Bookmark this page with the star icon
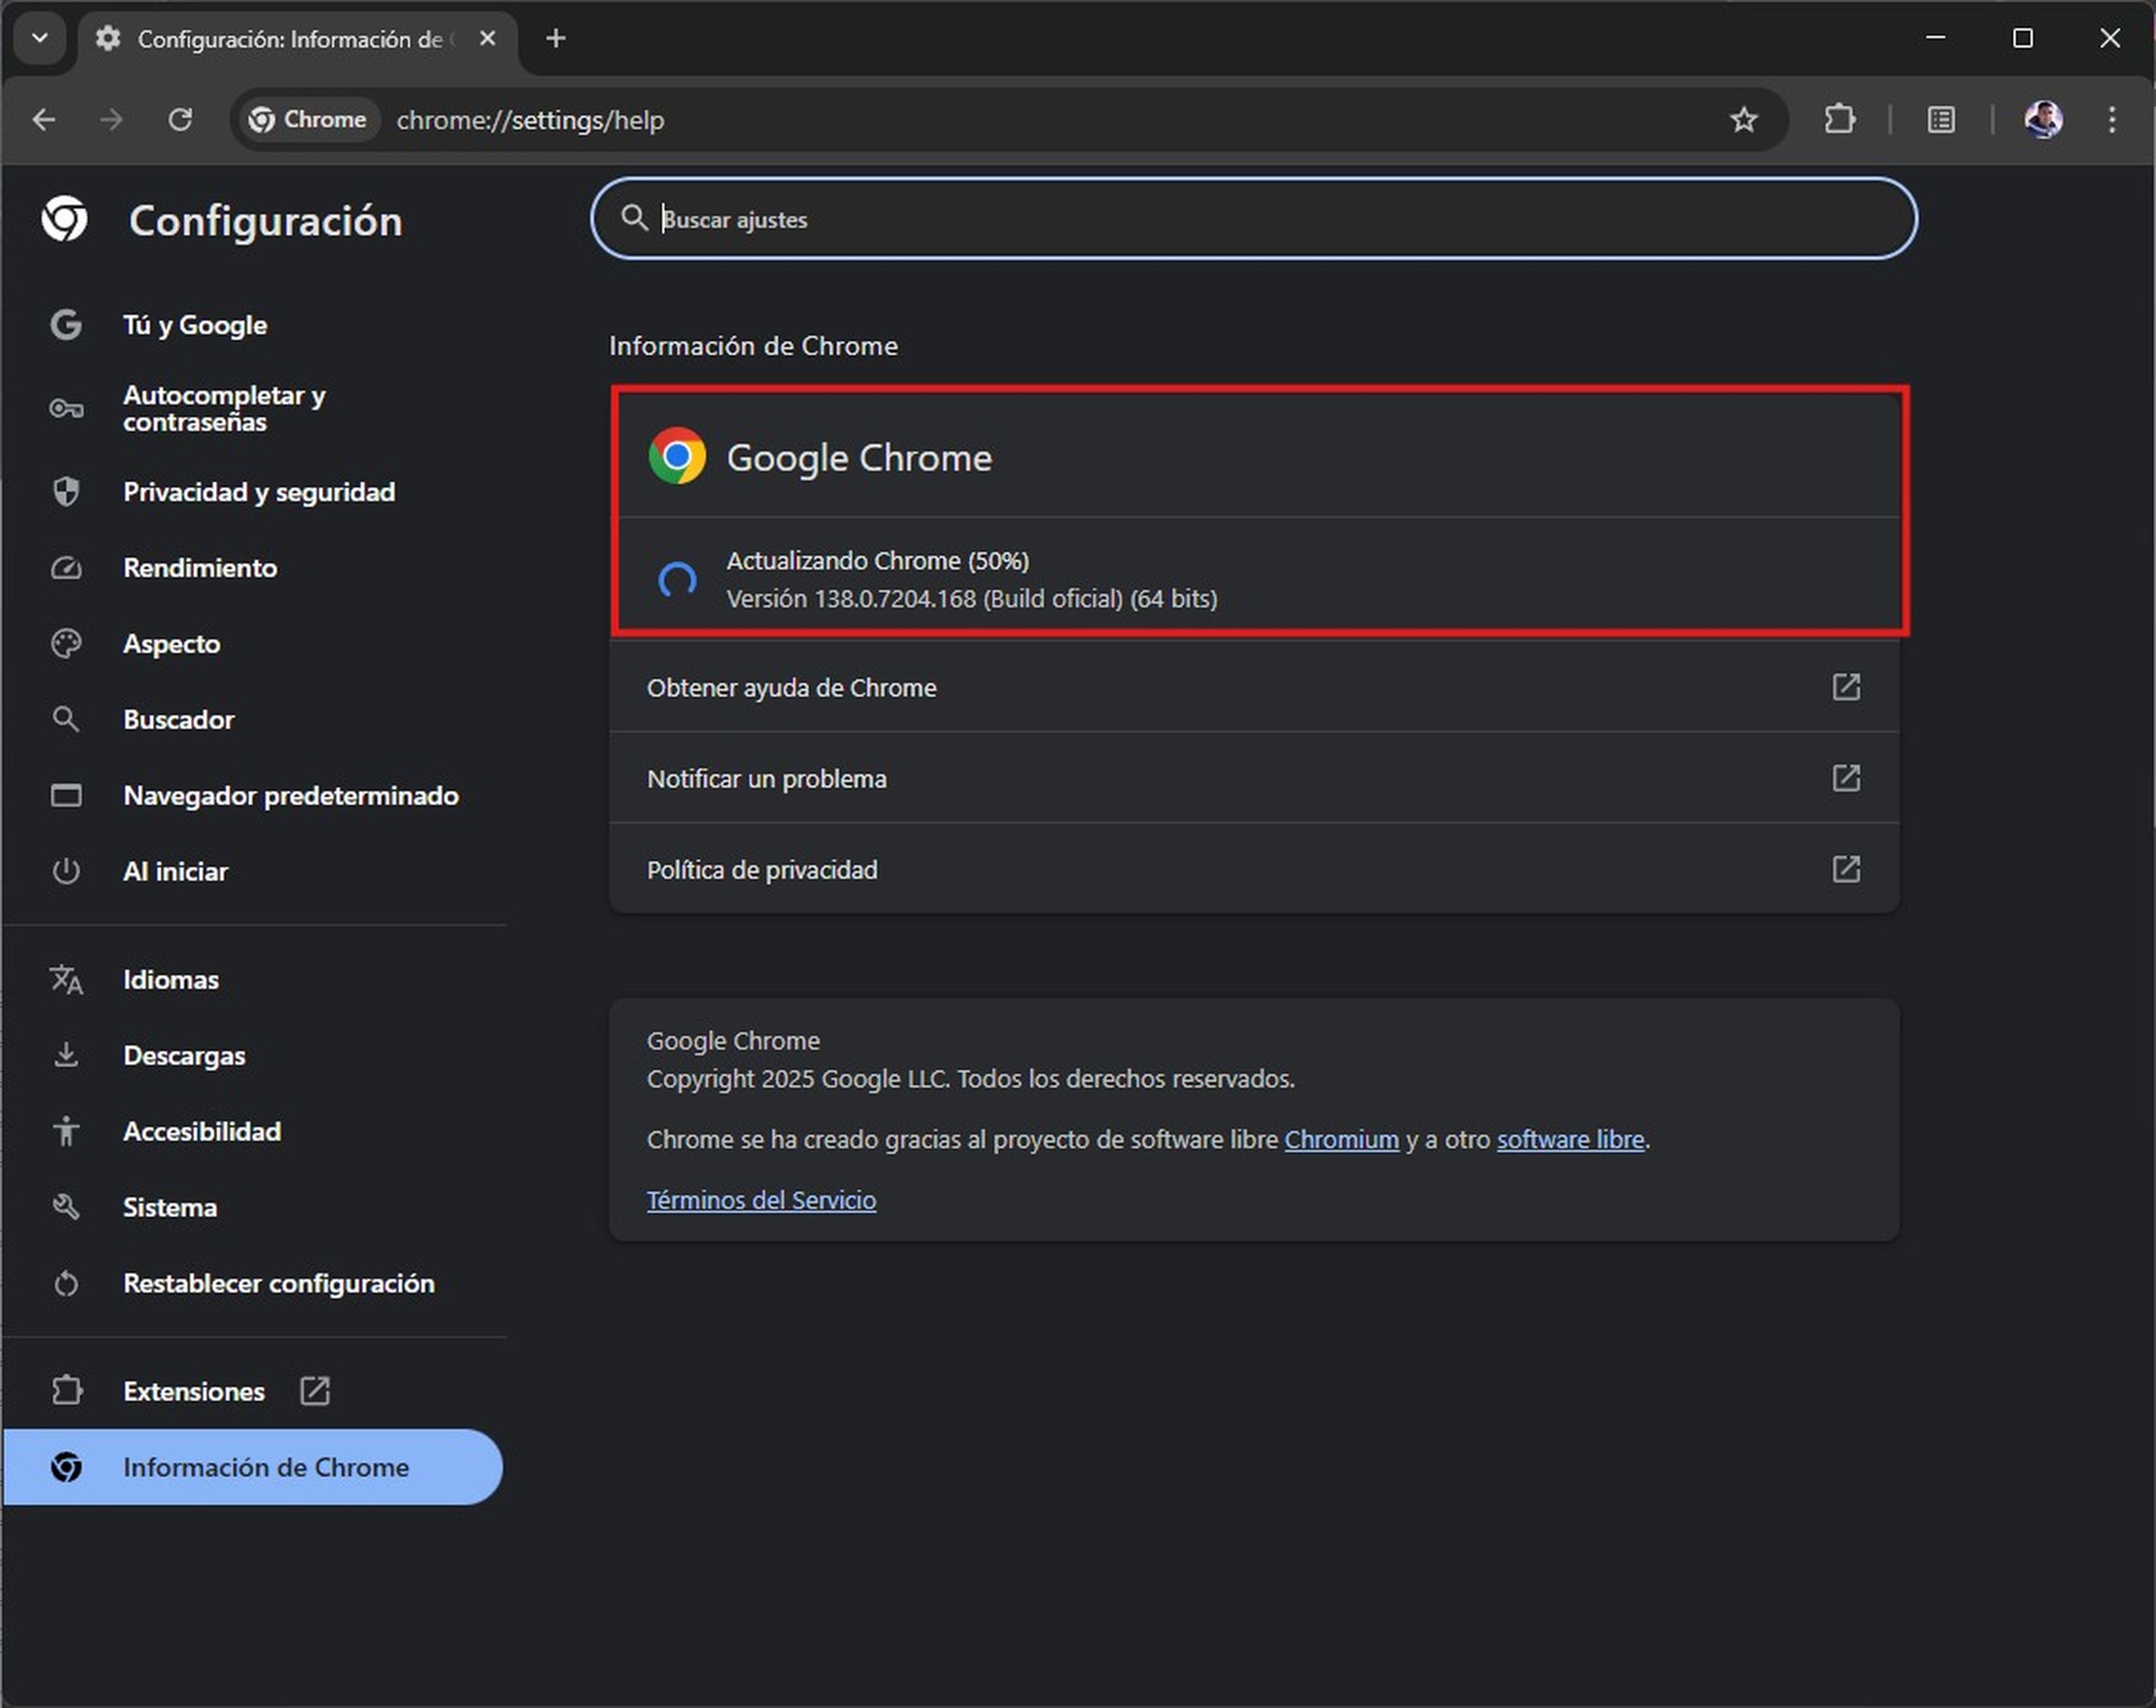2156x1708 pixels. pyautogui.click(x=1743, y=120)
